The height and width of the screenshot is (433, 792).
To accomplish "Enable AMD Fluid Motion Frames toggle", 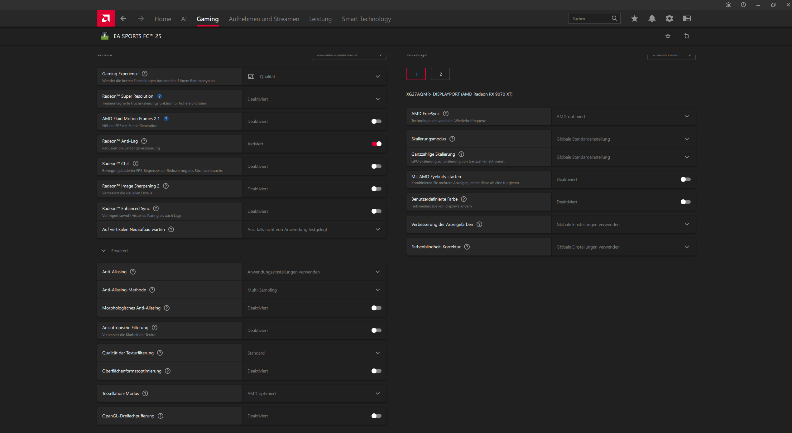I will (x=376, y=121).
